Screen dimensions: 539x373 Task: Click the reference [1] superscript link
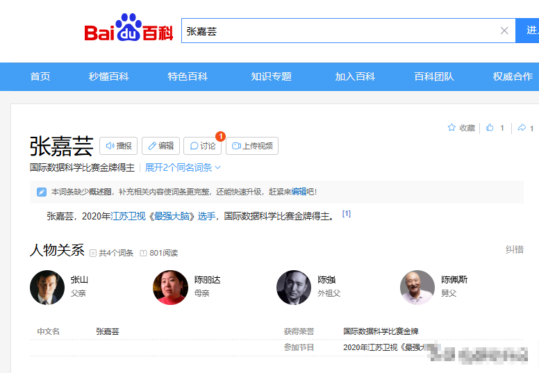(x=347, y=214)
